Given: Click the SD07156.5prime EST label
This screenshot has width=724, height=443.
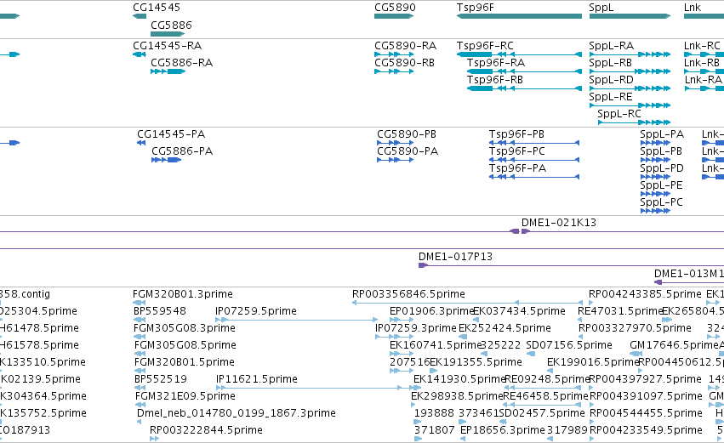Looking at the screenshot, I should pyautogui.click(x=569, y=345).
